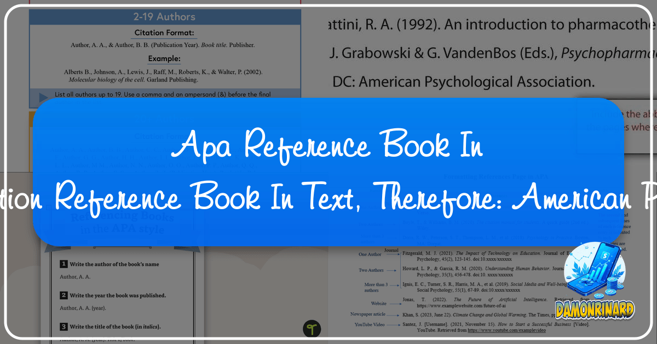Image resolution: width=657 pixels, height=344 pixels.
Task: Click the step 1 number badge
Action: tap(64, 264)
